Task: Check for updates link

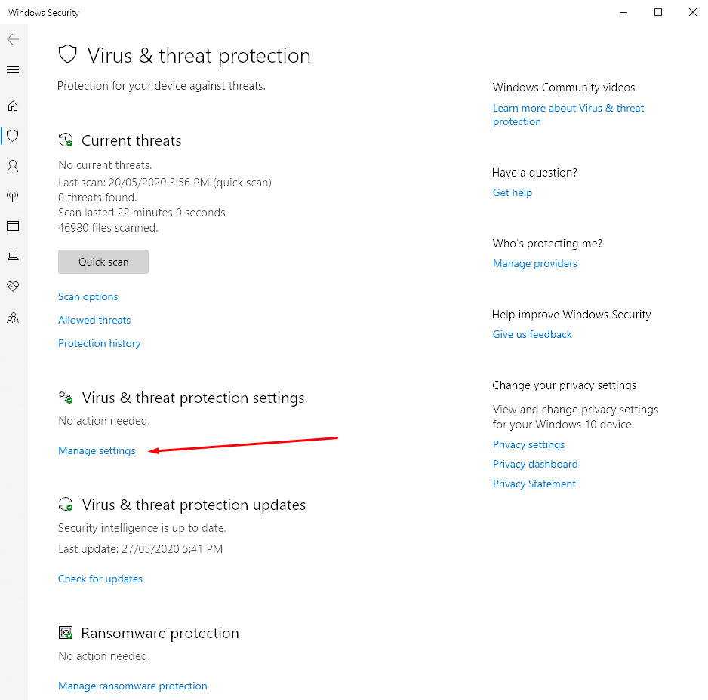Action: [x=100, y=579]
